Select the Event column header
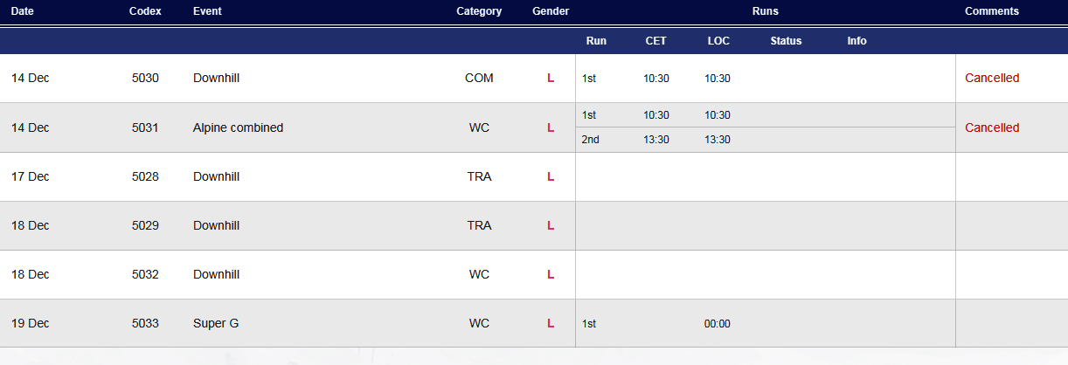Viewport: 1068px width, 365px height. coord(207,11)
